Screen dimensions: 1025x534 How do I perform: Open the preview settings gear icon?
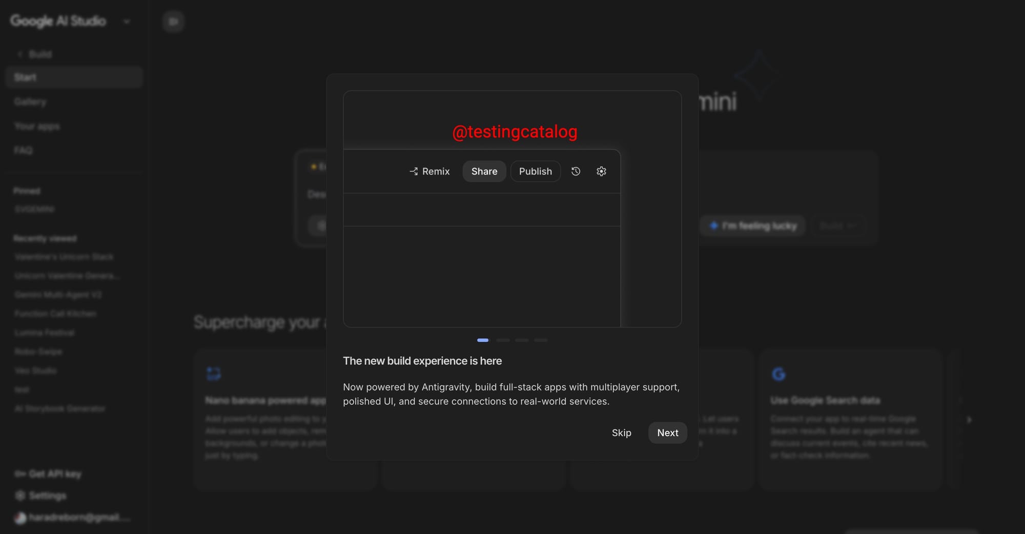coord(601,171)
